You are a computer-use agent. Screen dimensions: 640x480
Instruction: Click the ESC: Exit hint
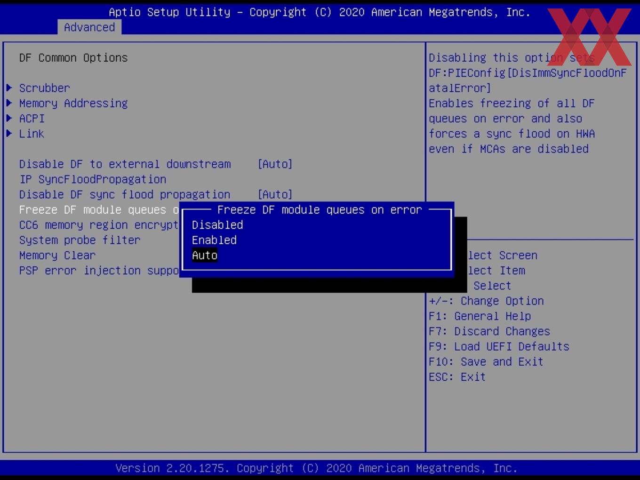click(457, 377)
